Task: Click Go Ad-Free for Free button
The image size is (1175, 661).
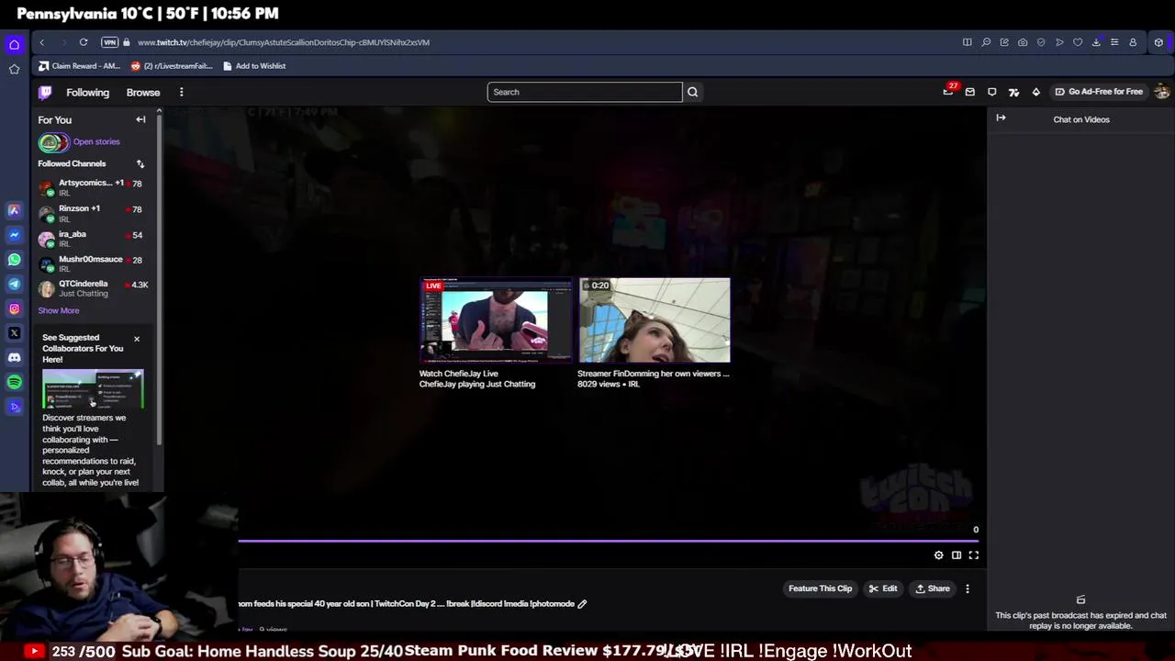Action: point(1099,92)
